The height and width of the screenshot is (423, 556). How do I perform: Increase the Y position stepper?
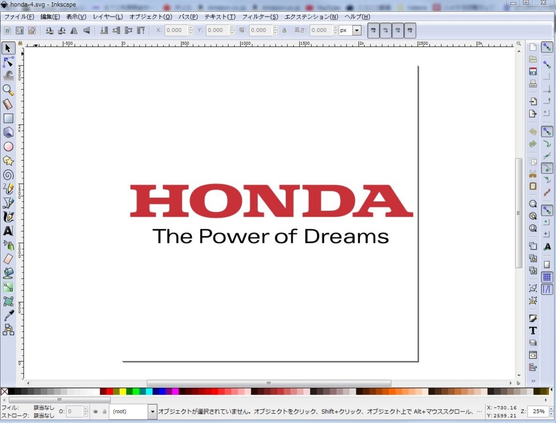point(232,28)
